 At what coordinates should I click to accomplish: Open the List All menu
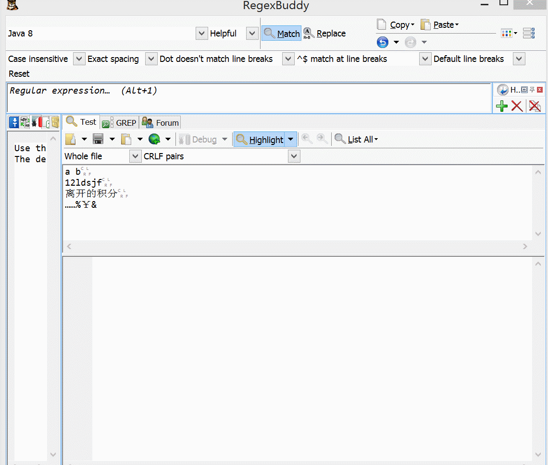click(x=356, y=140)
